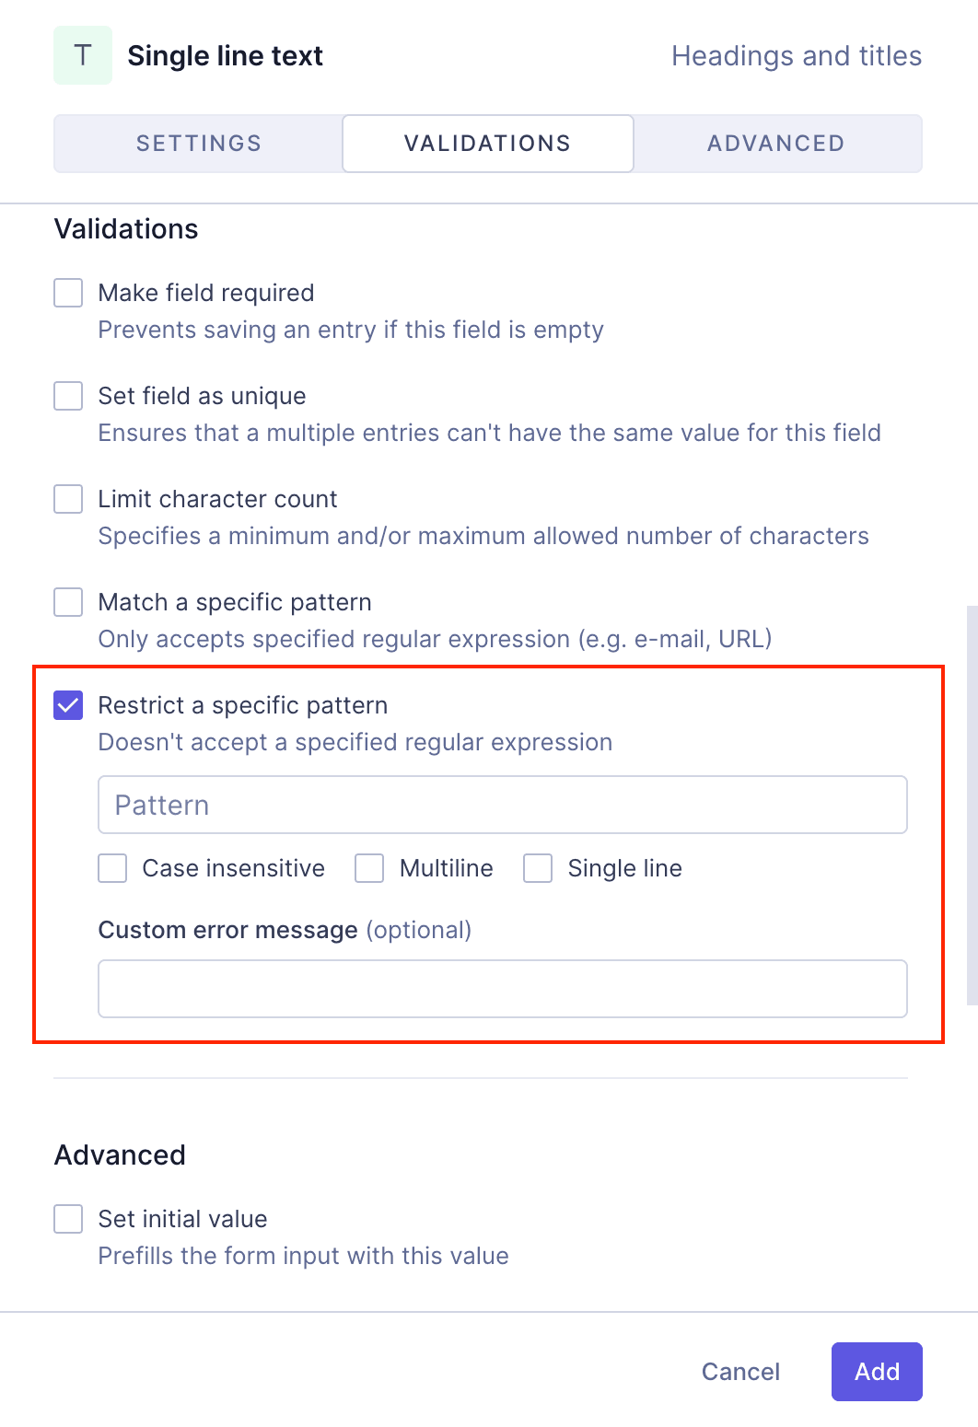The height and width of the screenshot is (1427, 978).
Task: Switch to the Advanced tab
Action: point(776,143)
